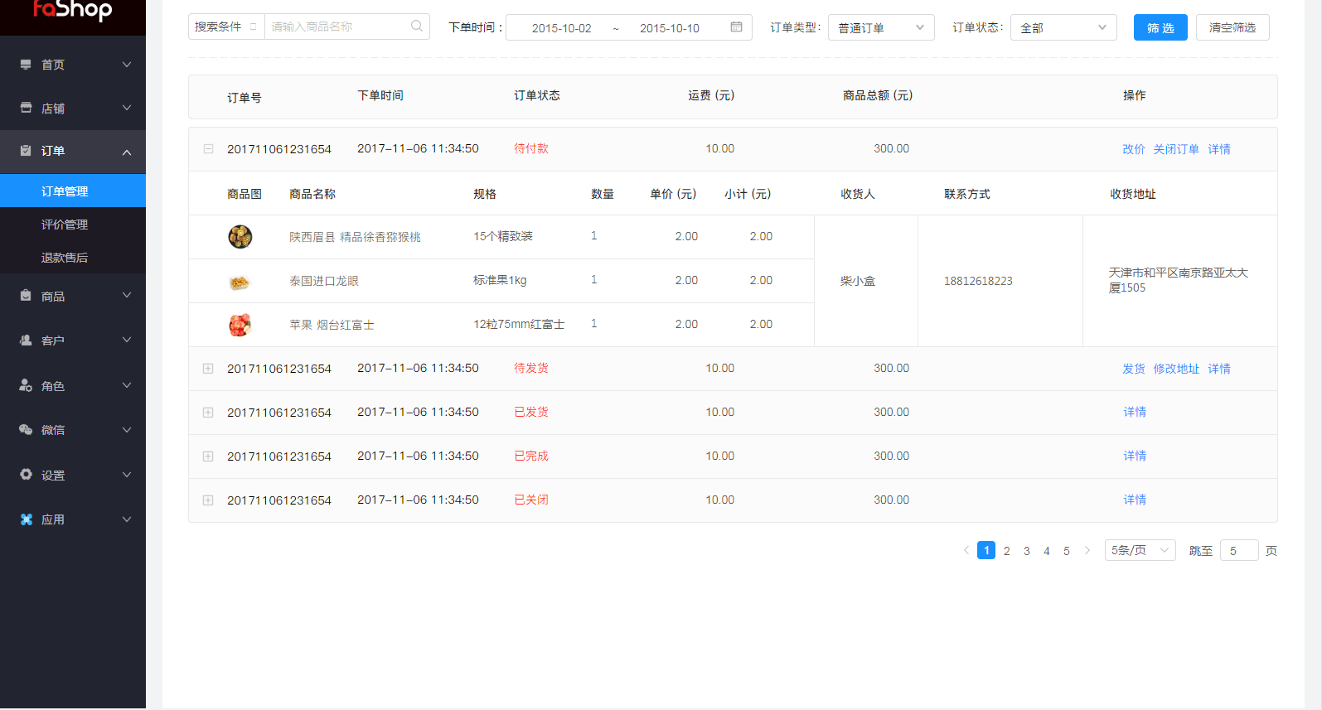
Task: Click 详情 on the 待发货 order
Action: point(1219,369)
